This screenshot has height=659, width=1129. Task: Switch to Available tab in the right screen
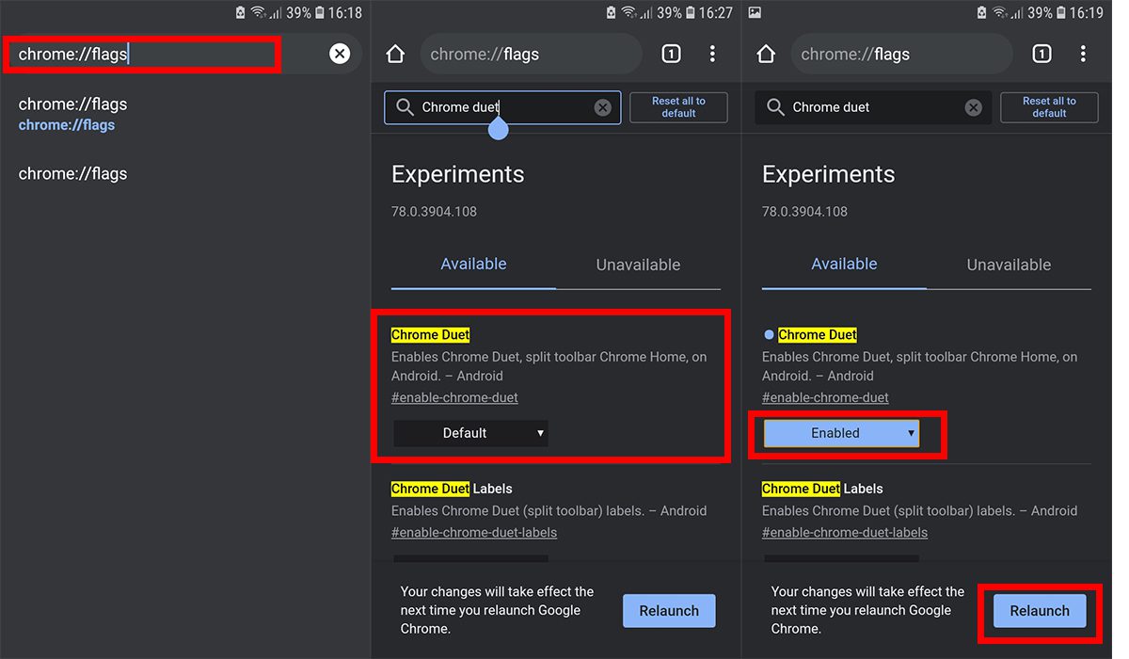tap(844, 265)
